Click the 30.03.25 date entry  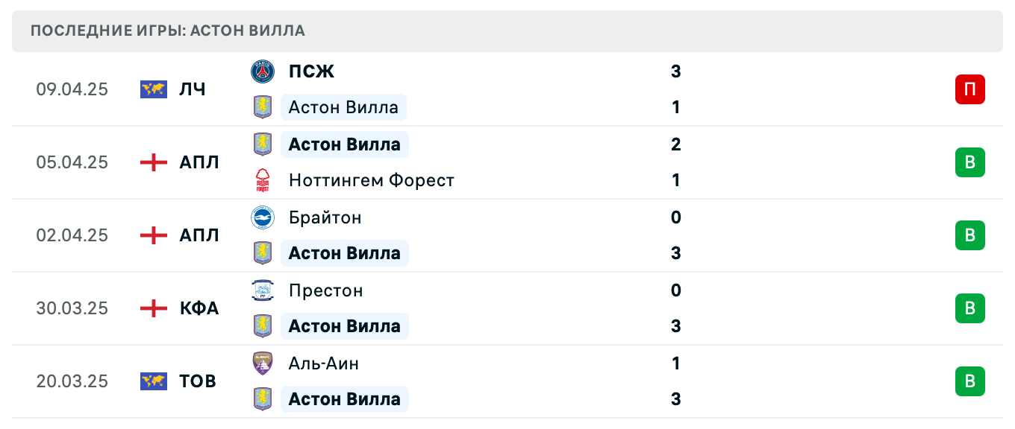tap(72, 308)
